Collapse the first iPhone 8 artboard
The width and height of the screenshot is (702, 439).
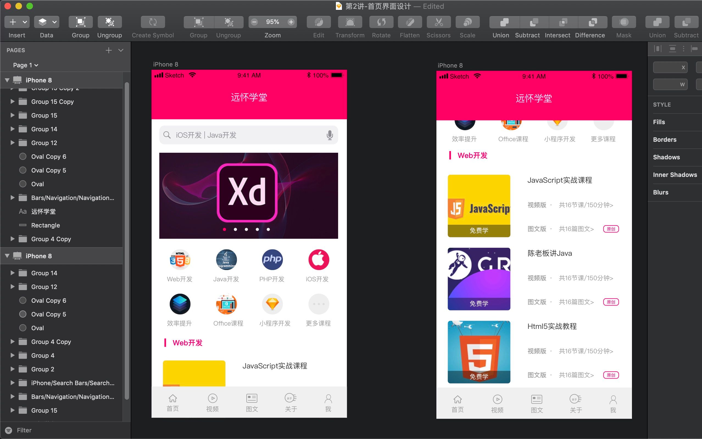coord(7,80)
